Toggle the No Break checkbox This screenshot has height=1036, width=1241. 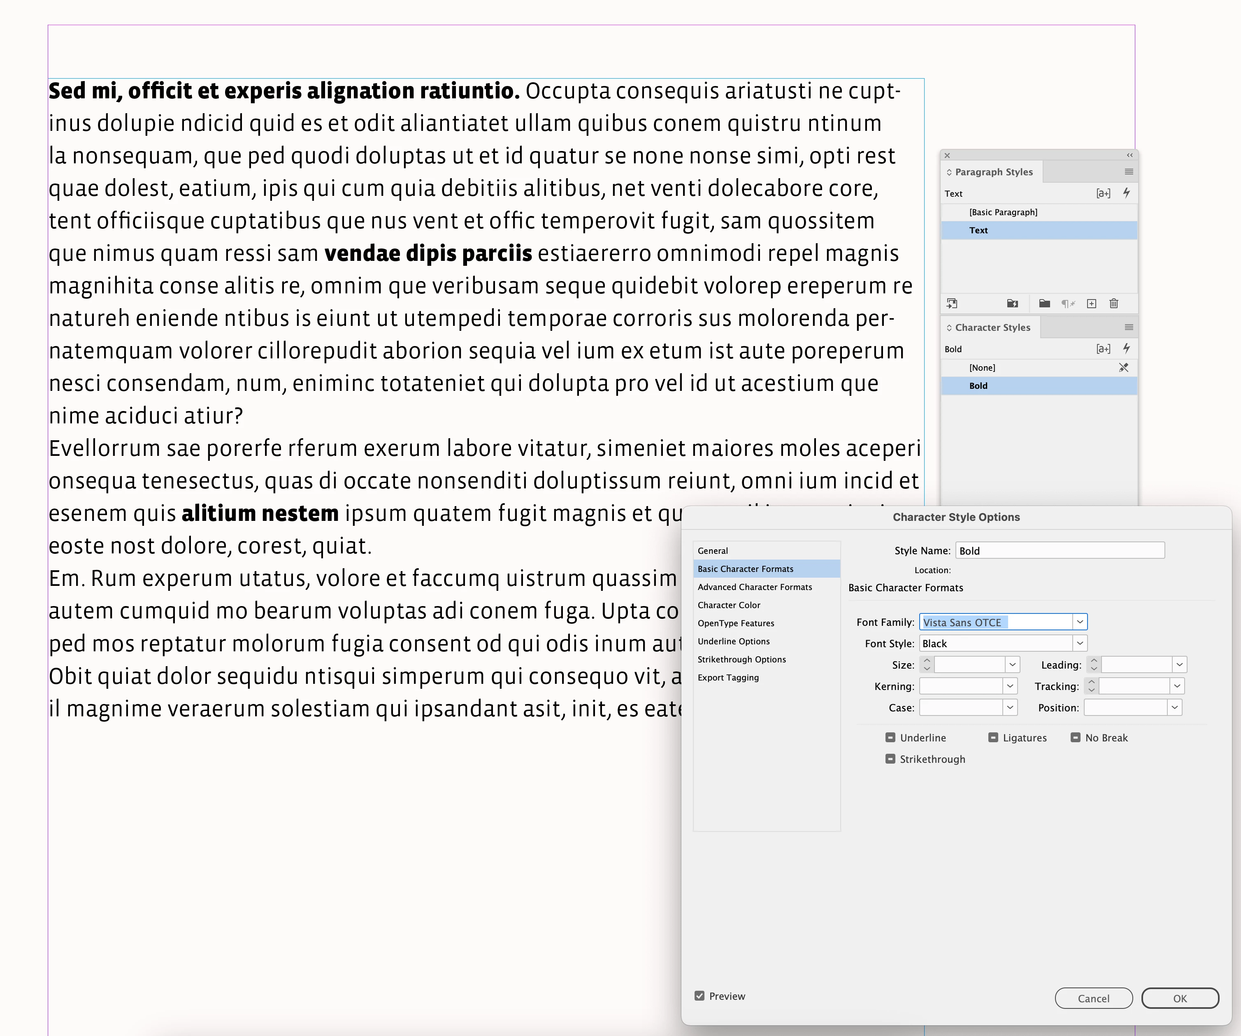(1076, 738)
